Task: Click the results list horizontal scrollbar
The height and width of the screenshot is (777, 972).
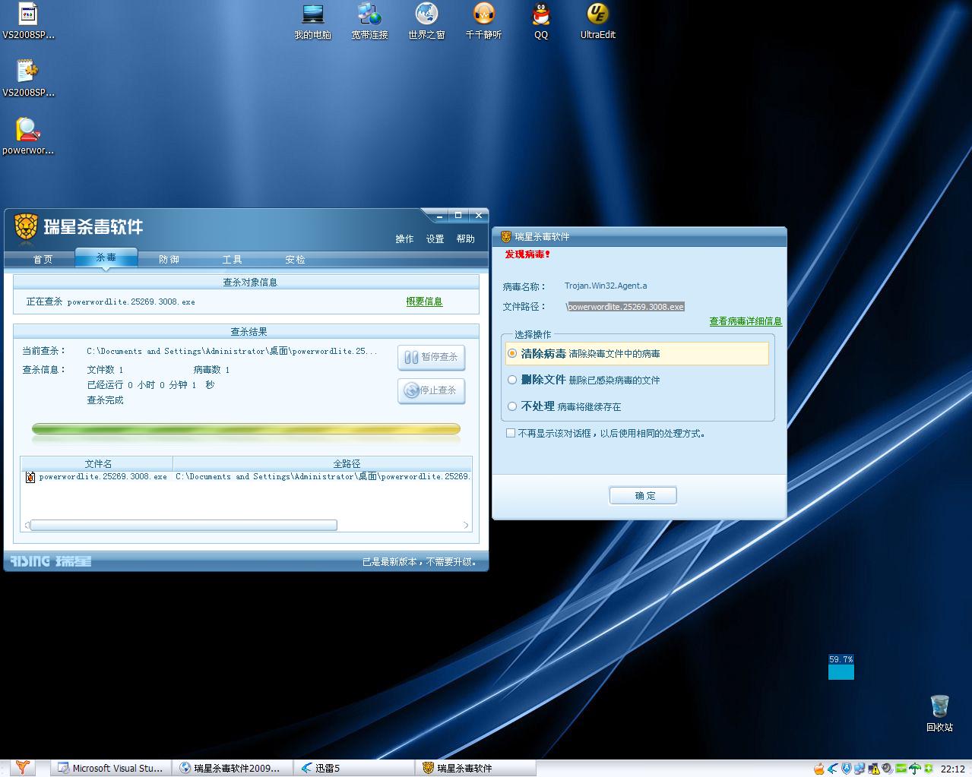Action: [x=183, y=525]
